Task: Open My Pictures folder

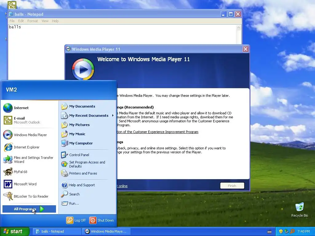Action: coord(88,125)
